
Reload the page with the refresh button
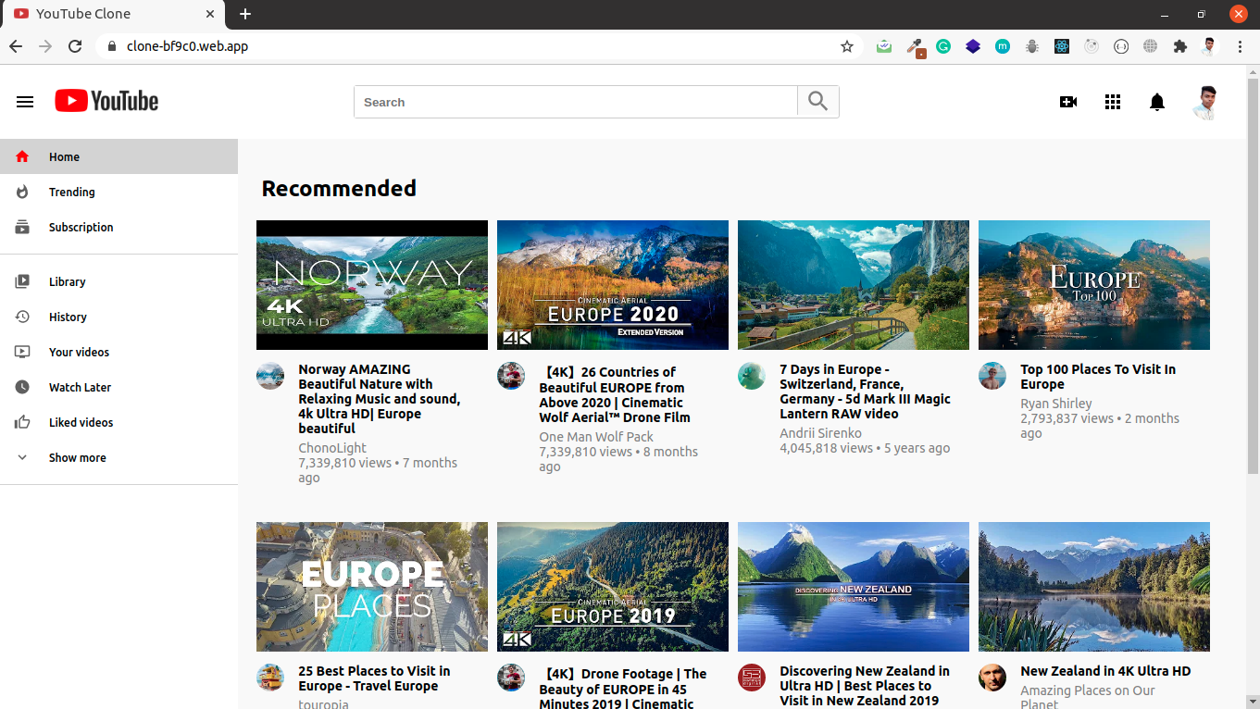click(75, 46)
